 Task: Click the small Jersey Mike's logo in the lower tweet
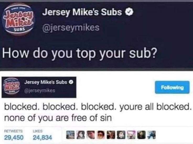[x=12, y=87]
